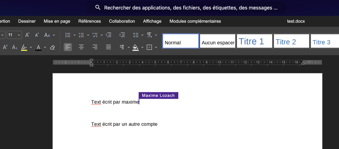Viewport: 339px width, 149px height.
Task: Switch to the Collaboration tab
Action: (122, 21)
